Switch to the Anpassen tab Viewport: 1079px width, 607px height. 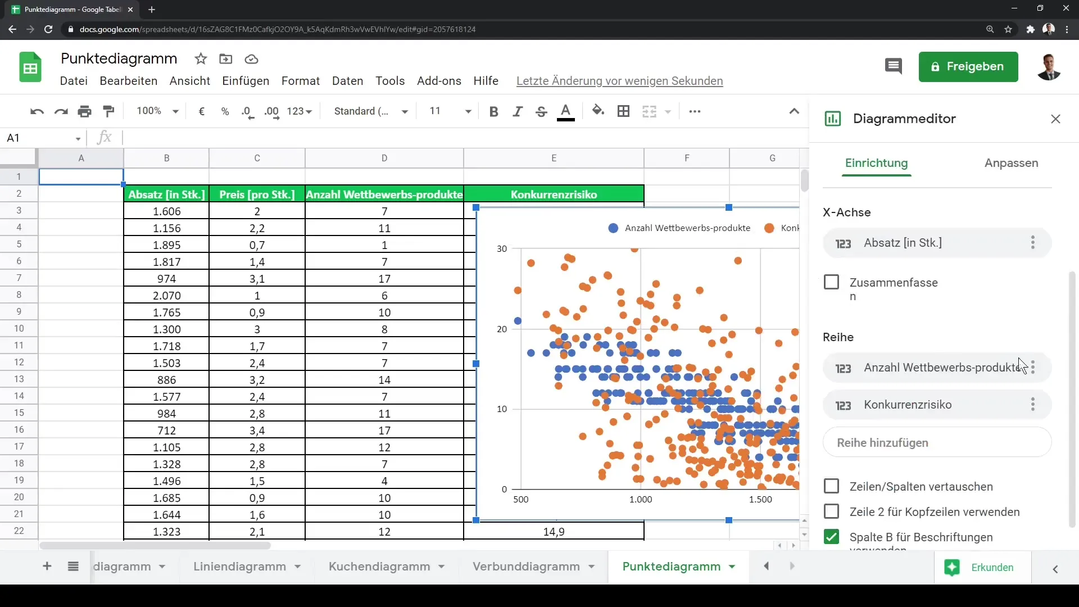click(x=1011, y=163)
